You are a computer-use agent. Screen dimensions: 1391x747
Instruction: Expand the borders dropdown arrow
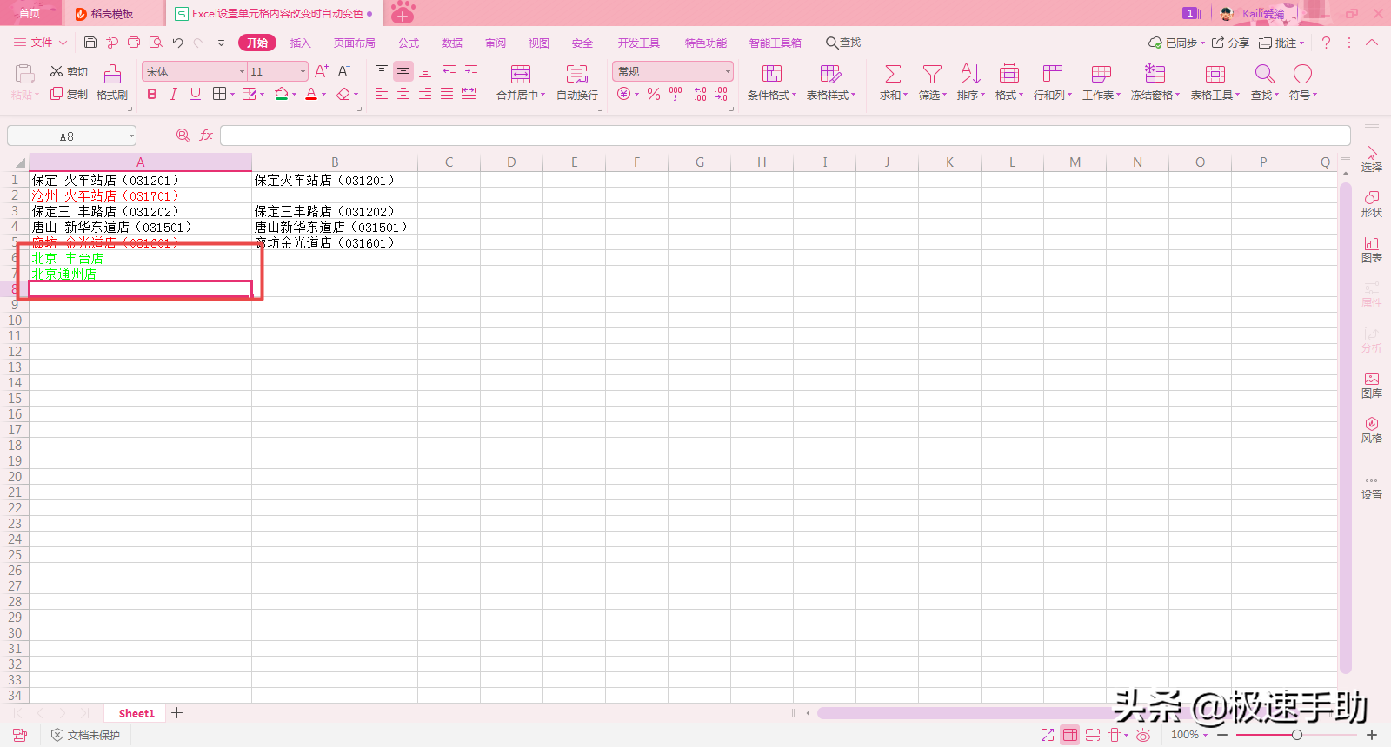click(x=233, y=94)
